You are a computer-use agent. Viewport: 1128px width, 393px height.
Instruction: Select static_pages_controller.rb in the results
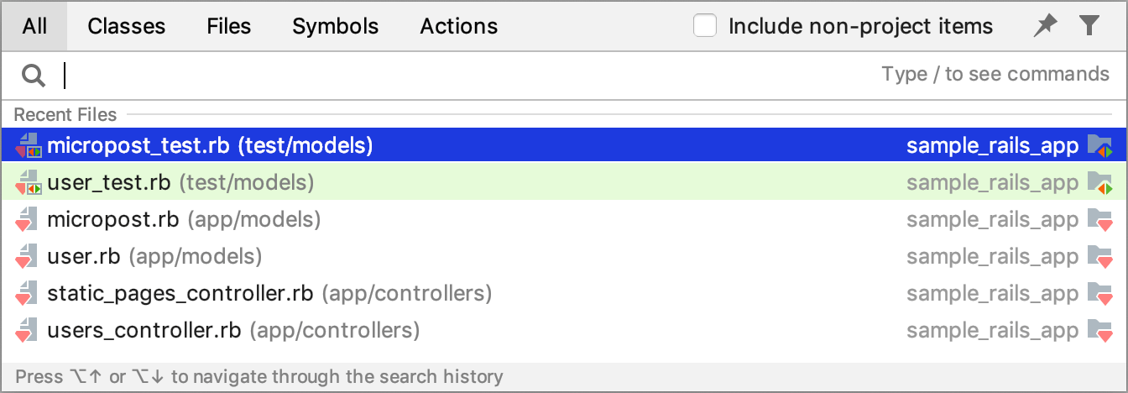click(x=564, y=294)
